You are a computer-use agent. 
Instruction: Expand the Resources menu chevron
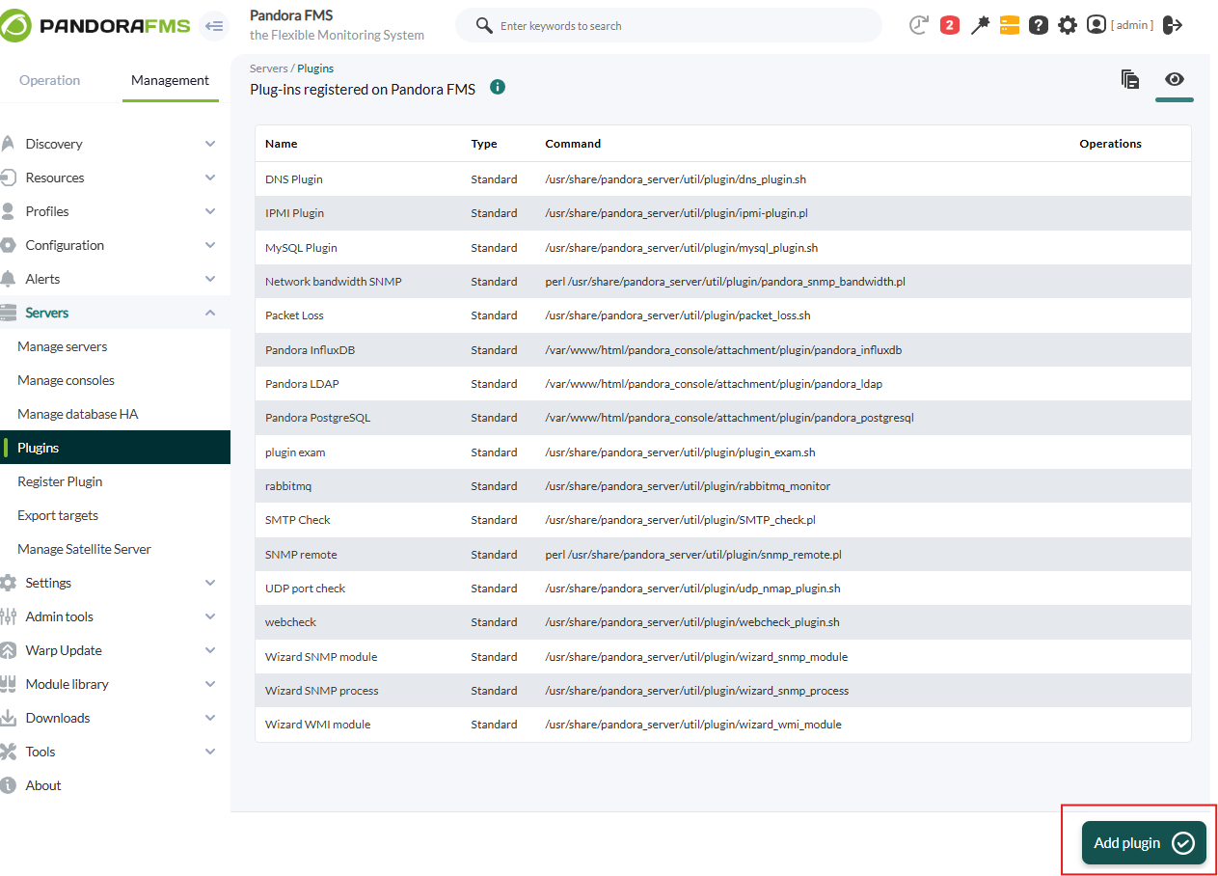pos(210,178)
